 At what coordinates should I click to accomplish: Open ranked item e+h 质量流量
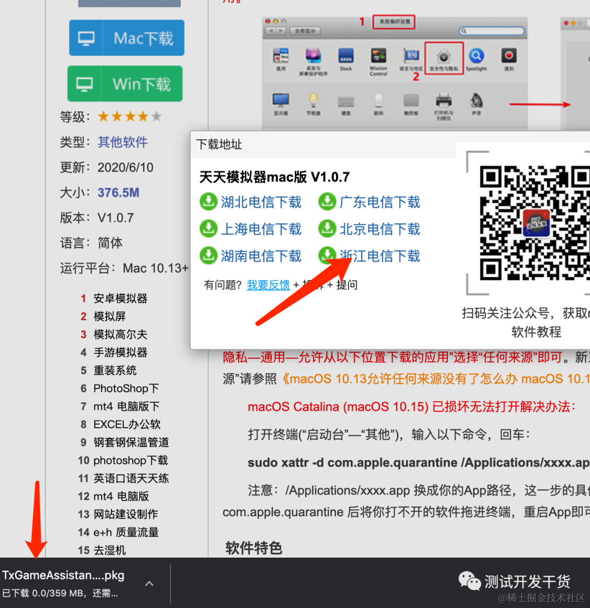click(126, 533)
